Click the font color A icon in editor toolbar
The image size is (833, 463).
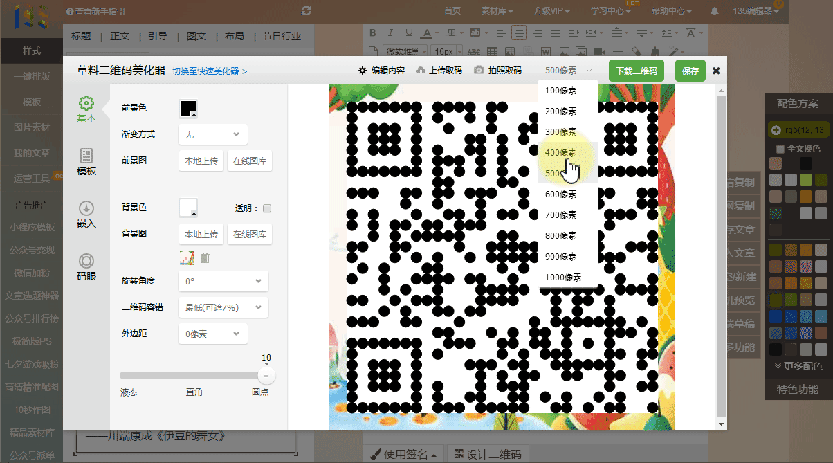click(x=426, y=33)
